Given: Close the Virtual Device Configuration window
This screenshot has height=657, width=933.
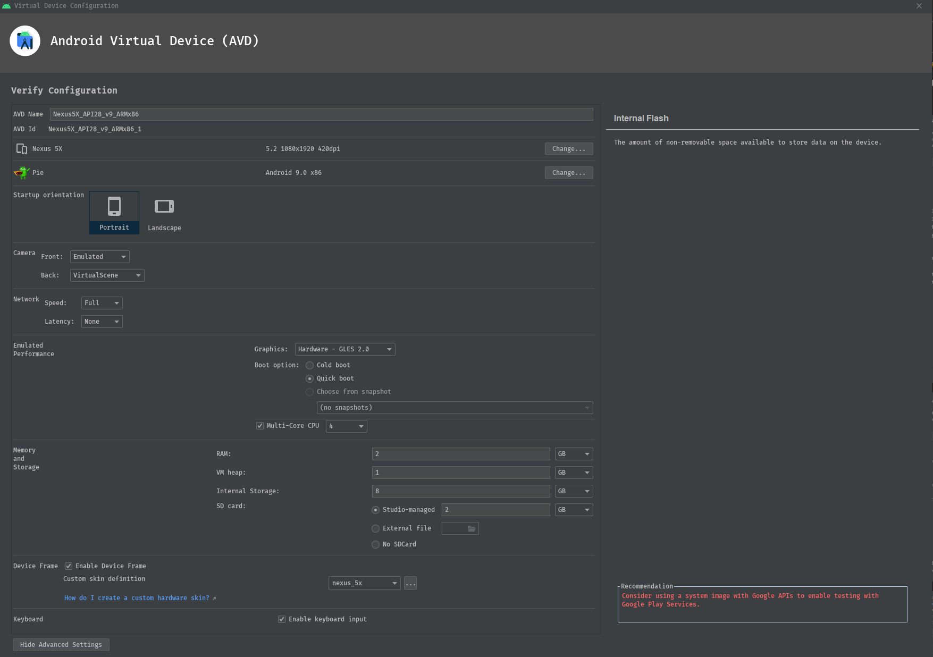Looking at the screenshot, I should coord(919,6).
